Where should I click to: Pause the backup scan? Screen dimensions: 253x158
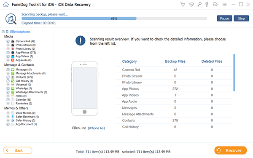tap(224, 19)
